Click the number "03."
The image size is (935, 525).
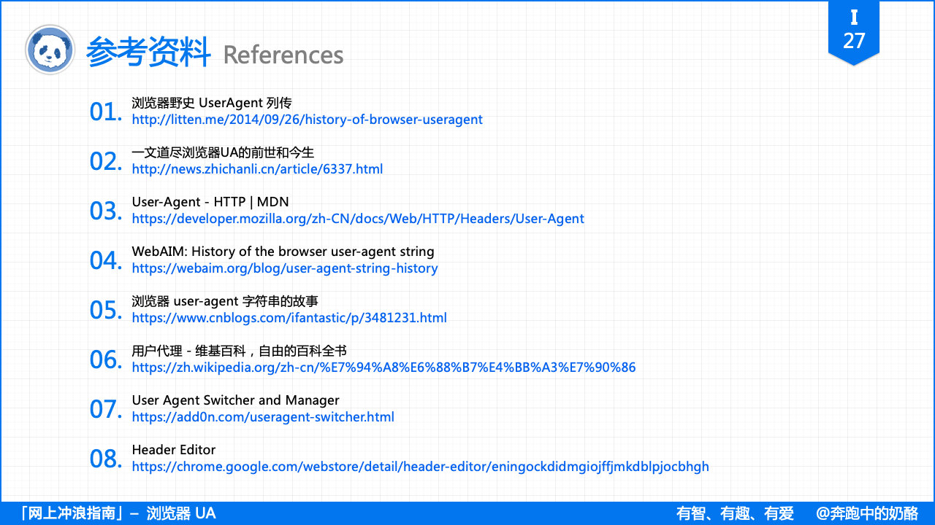click(x=105, y=211)
